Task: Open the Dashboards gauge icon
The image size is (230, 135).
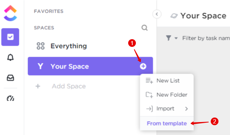Action: coord(11,98)
